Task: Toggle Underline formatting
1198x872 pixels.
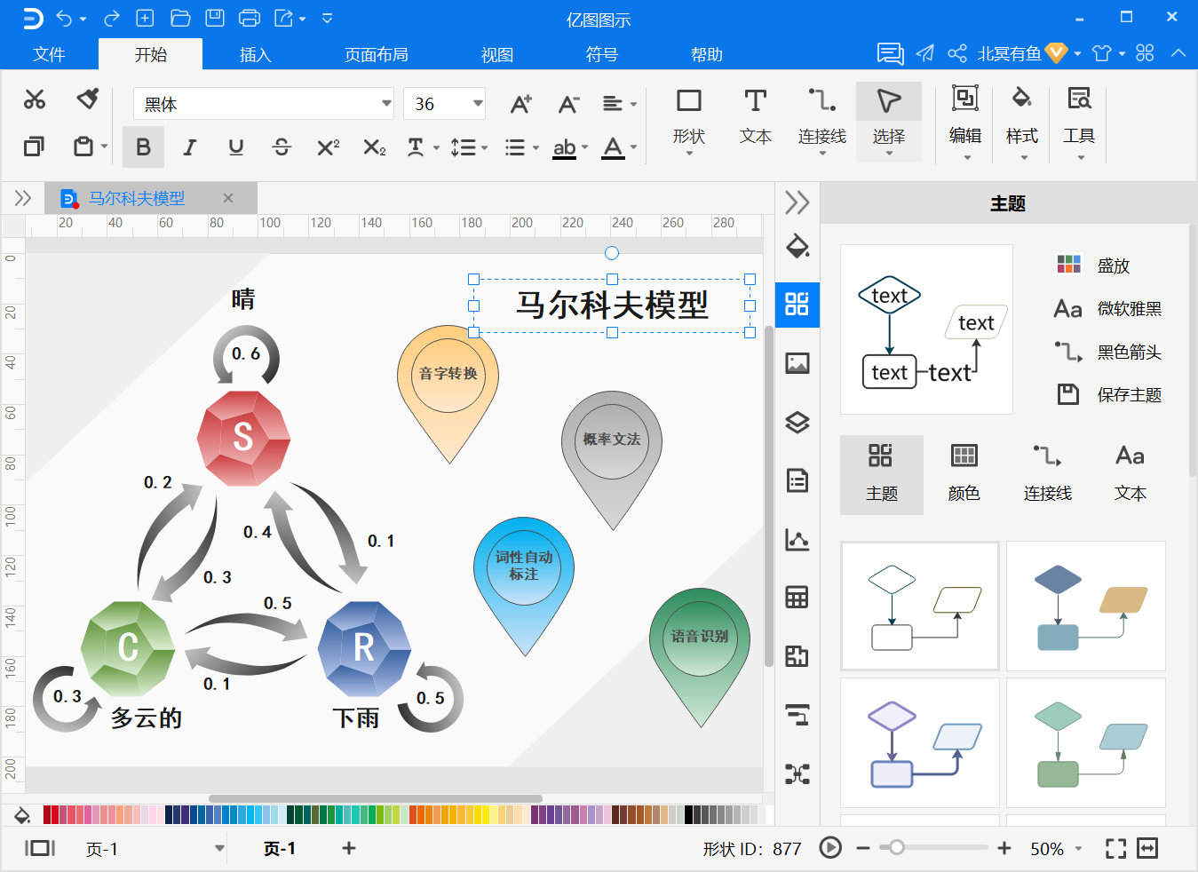Action: coord(235,147)
